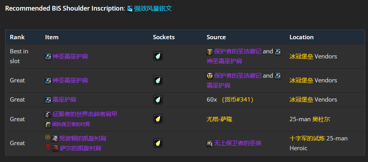Viewport: 368px width, 162px height.
Task: Open the 萨尔的凯旋衬肩 item link
Action: tap(80, 148)
